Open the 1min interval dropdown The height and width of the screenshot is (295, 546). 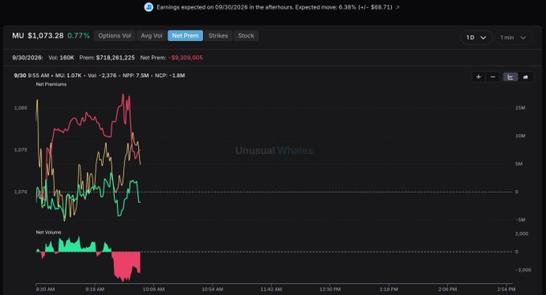(x=512, y=37)
